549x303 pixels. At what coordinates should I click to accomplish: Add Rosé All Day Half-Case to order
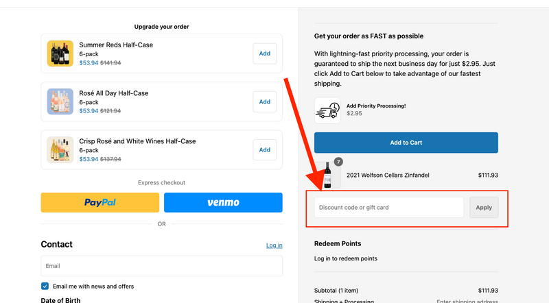coord(264,101)
